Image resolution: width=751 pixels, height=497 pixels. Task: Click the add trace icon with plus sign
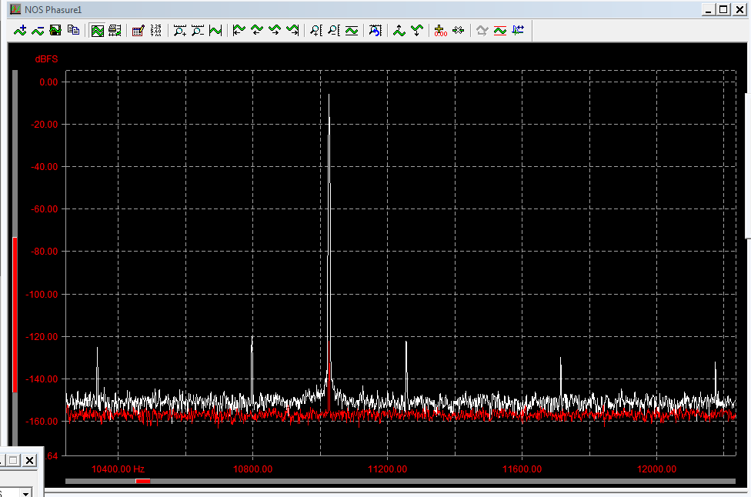20,31
